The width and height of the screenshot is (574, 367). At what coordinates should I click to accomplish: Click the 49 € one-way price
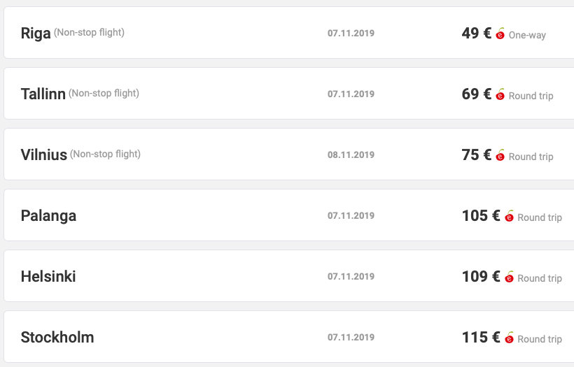(476, 34)
